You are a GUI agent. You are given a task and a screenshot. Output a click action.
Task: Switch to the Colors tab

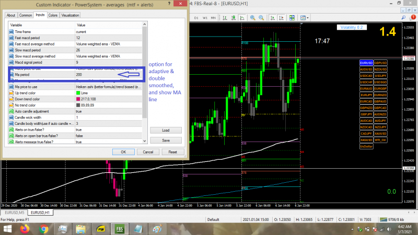53,15
